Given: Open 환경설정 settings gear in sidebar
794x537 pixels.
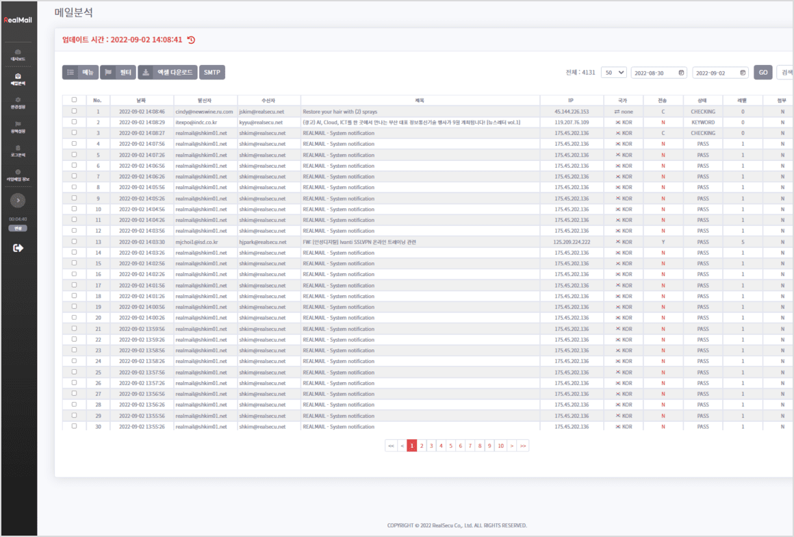Looking at the screenshot, I should point(18,102).
